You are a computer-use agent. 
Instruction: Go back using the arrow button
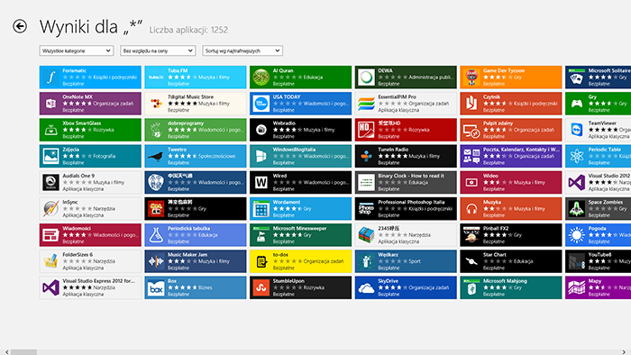(20, 26)
